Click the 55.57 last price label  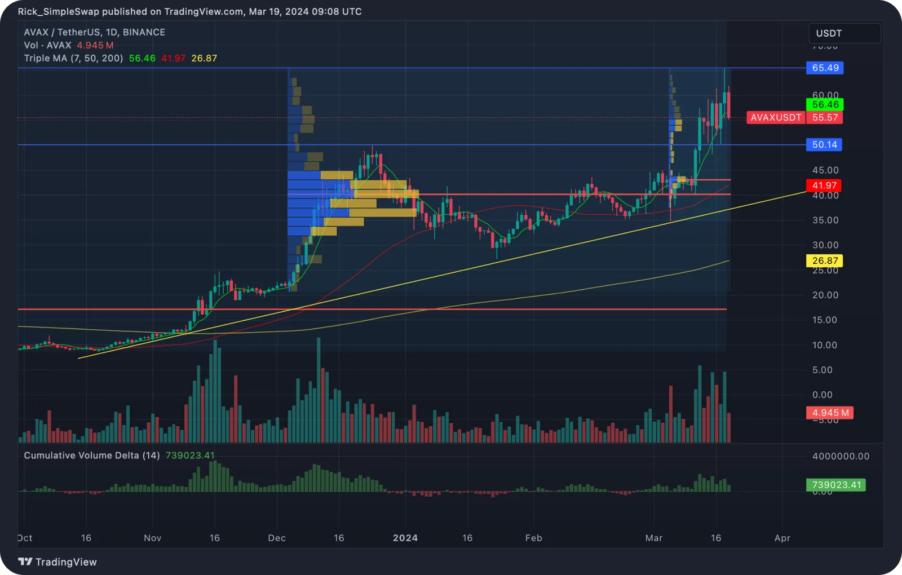point(825,117)
